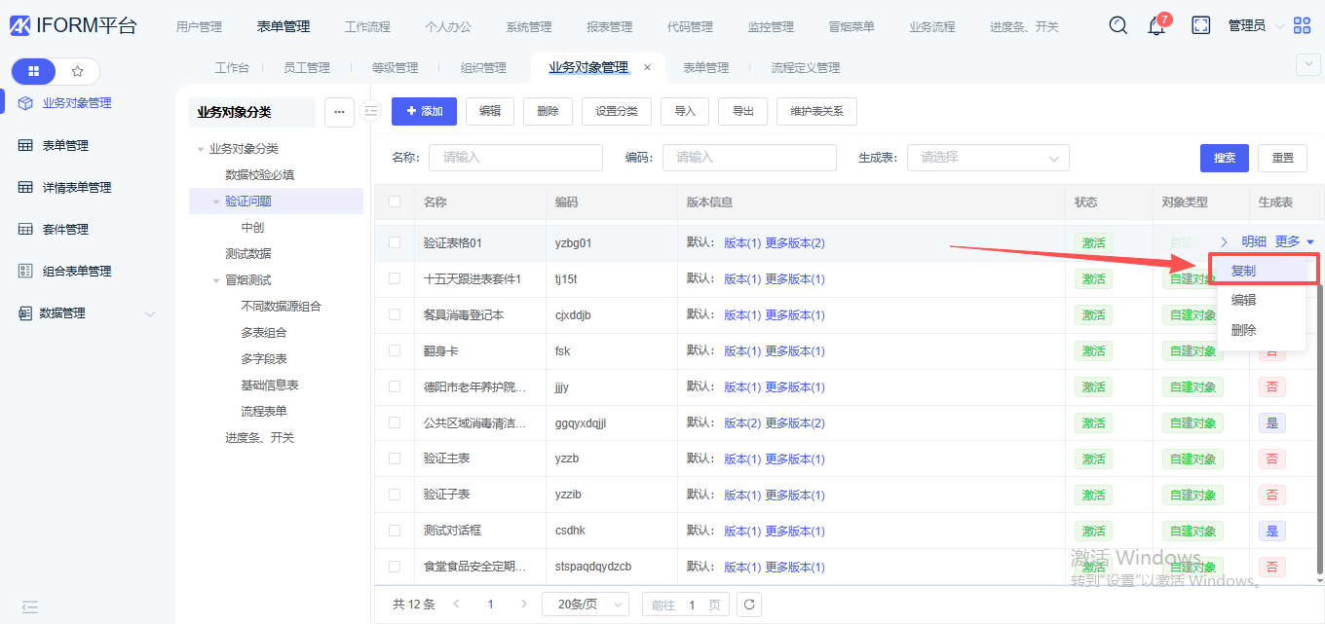Switch to the star favorites view
Screen dimensions: 1325x624
(x=78, y=71)
